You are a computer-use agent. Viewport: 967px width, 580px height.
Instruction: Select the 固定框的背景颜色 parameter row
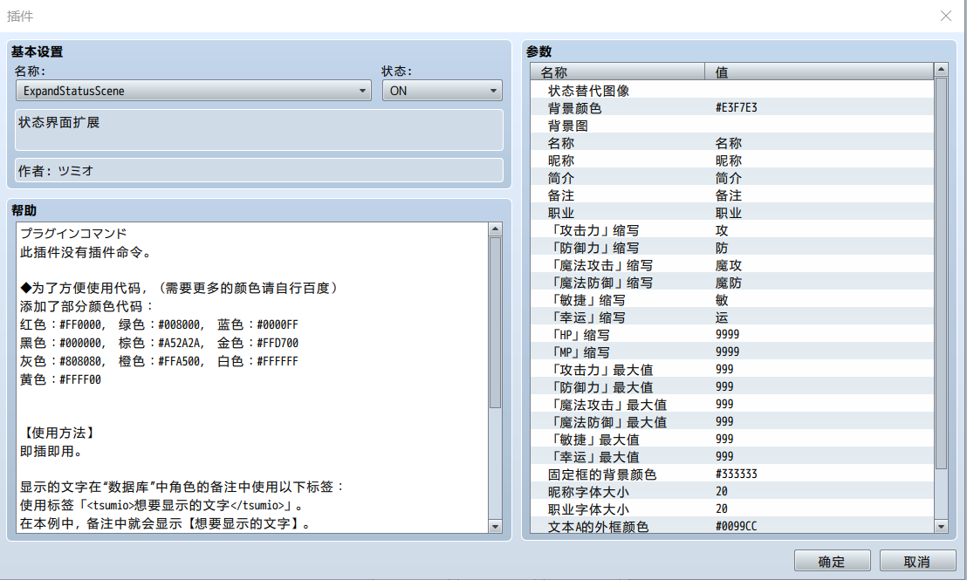pyautogui.click(x=732, y=474)
